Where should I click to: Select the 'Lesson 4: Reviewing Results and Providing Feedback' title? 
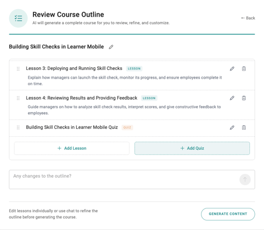81,98
